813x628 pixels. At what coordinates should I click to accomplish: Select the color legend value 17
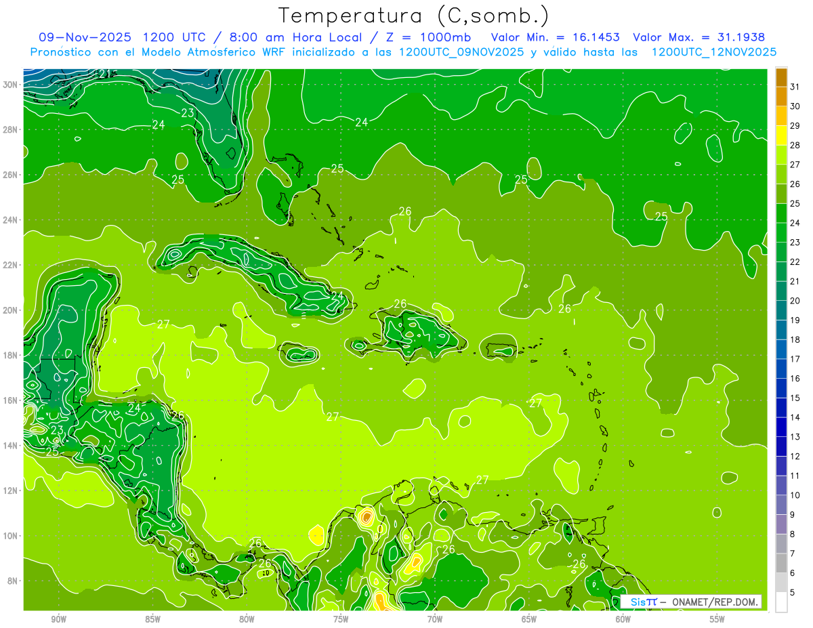(x=795, y=359)
